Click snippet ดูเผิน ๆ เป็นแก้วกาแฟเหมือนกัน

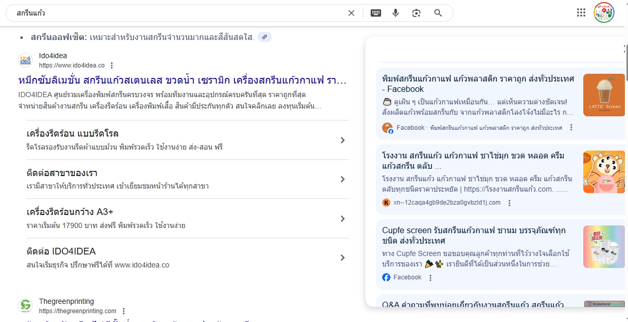(478, 107)
